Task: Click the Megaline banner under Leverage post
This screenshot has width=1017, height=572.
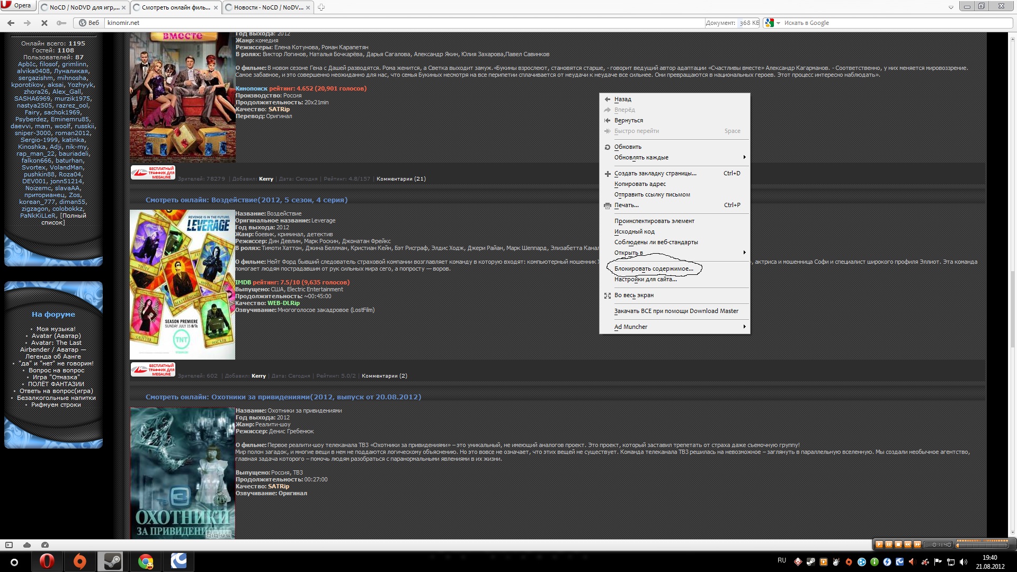Action: [153, 369]
